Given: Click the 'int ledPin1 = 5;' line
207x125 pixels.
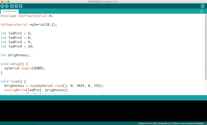Looking at the screenshot, I should [x=16, y=33].
